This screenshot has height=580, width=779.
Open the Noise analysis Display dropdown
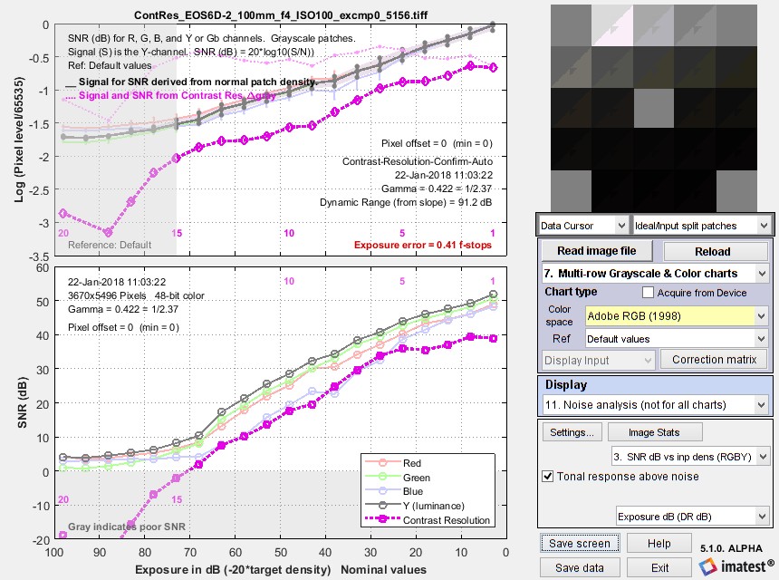coord(654,404)
